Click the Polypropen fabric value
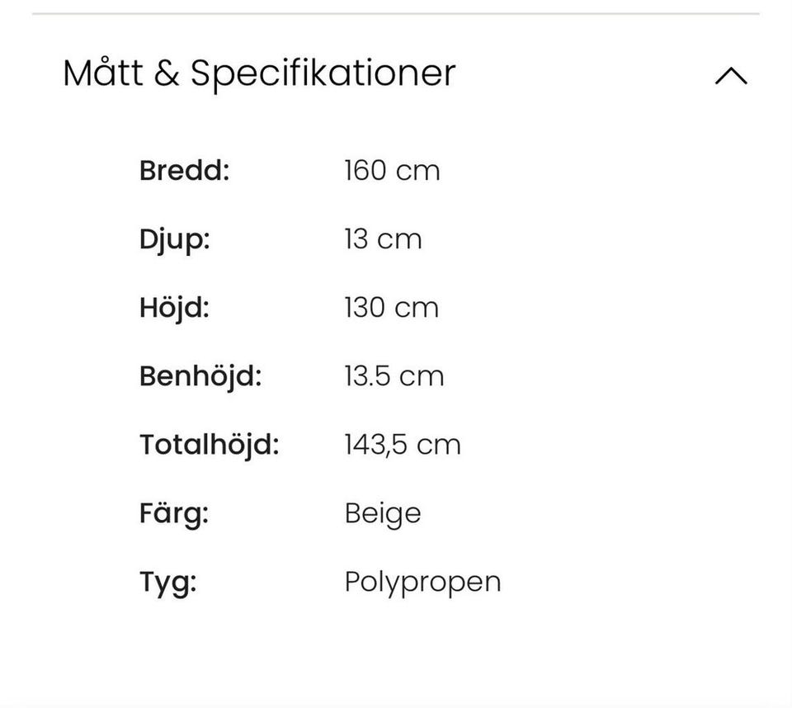This screenshot has height=708, width=792. [422, 582]
